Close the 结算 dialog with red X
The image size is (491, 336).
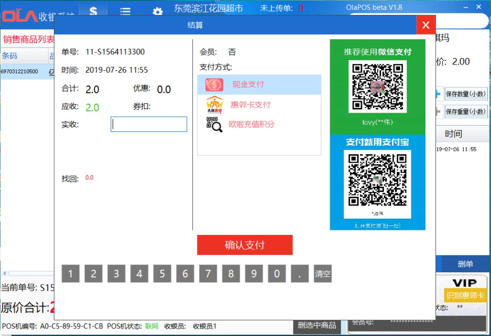click(x=426, y=25)
